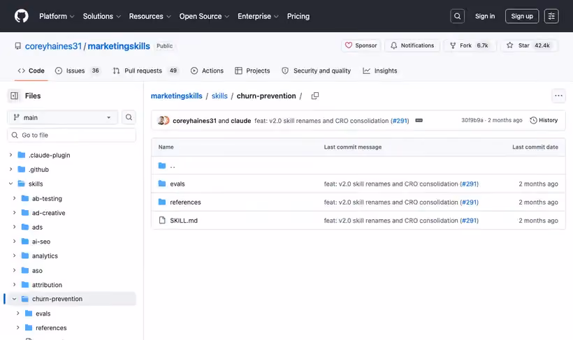The image size is (573, 340).
Task: Open the SKILL.md file link
Action: (x=184, y=221)
